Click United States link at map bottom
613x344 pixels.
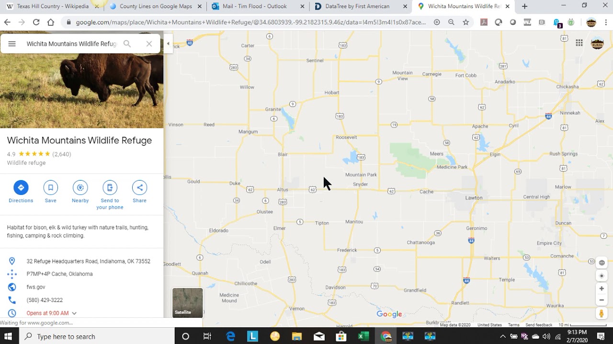click(x=489, y=325)
